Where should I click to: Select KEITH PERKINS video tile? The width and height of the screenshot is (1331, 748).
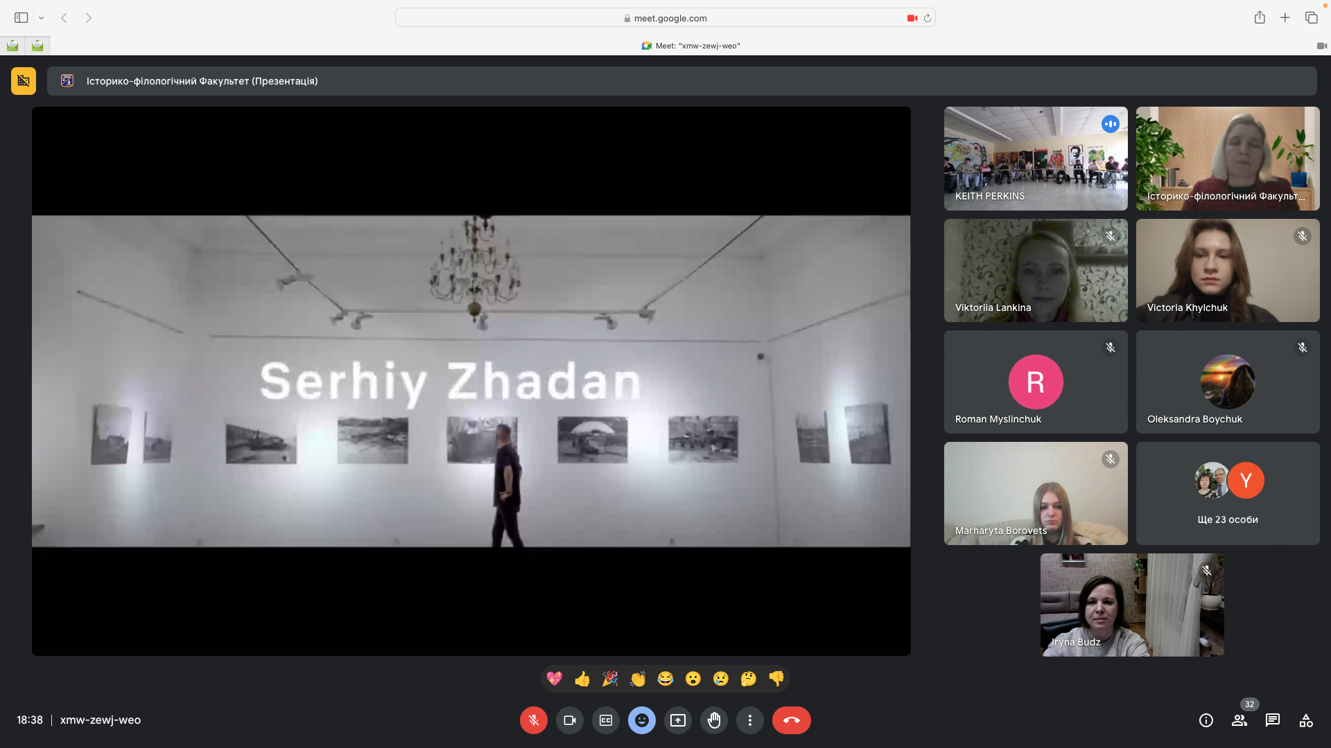tap(1036, 159)
